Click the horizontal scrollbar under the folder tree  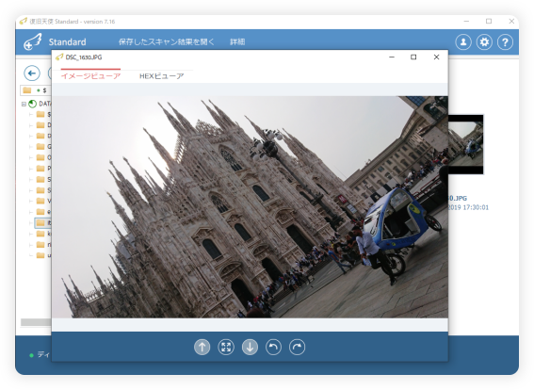point(36,322)
